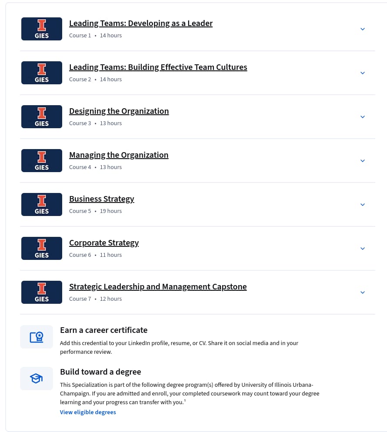The image size is (387, 432).
Task: Open the Managing the Organization course link
Action: pos(119,155)
